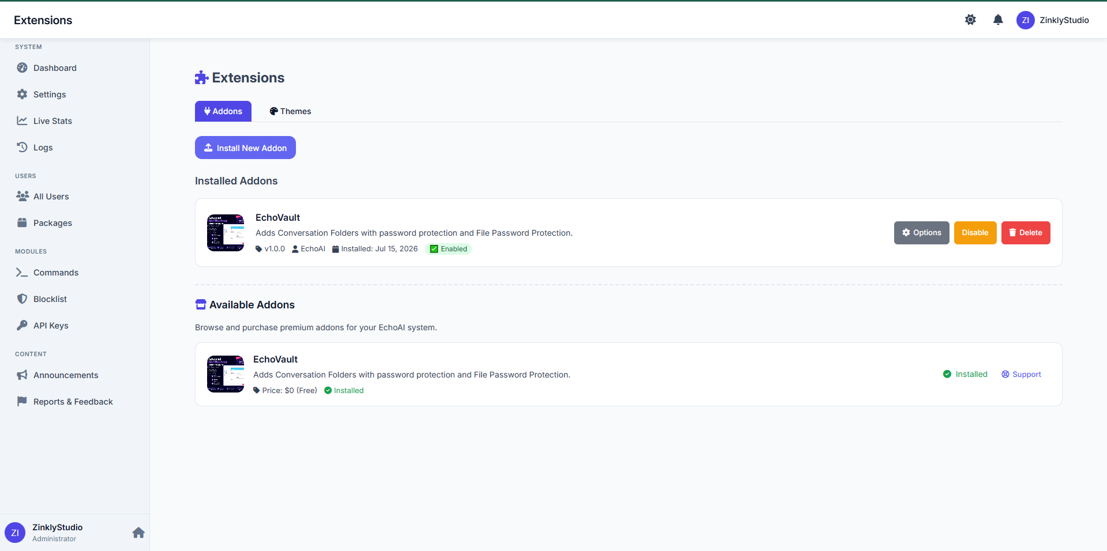Select the Addons tab

coord(223,111)
